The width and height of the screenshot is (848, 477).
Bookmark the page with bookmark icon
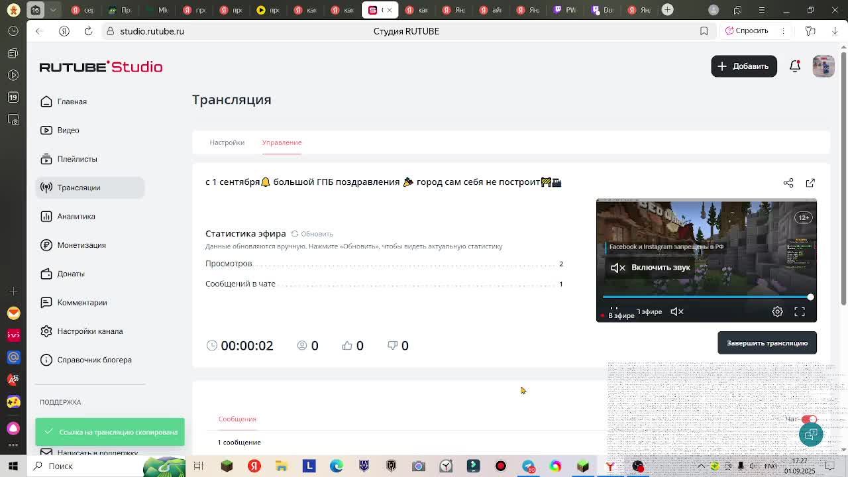pyautogui.click(x=704, y=31)
